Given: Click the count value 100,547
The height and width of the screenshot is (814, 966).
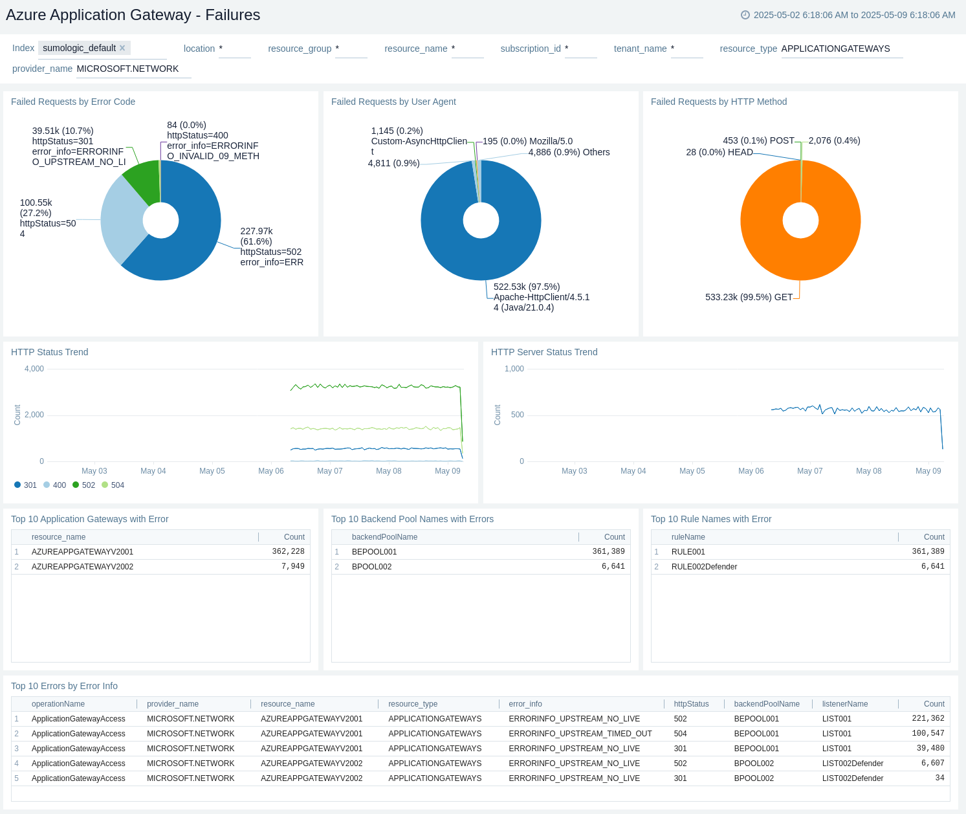Looking at the screenshot, I should pos(928,734).
